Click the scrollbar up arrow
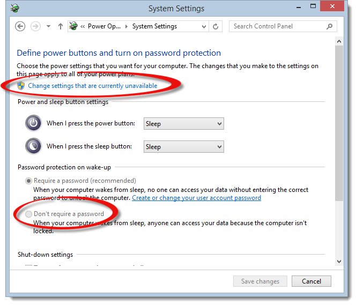The width and height of the screenshot is (356, 305). pos(339,41)
